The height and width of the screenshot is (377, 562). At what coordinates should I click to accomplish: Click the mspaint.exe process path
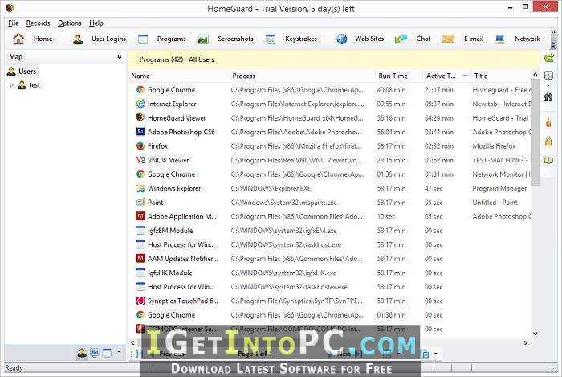click(x=283, y=203)
